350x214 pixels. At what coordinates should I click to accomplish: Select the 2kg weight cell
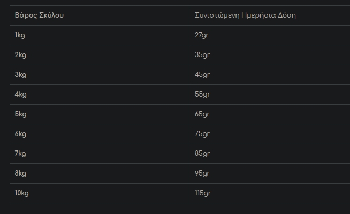[20, 54]
